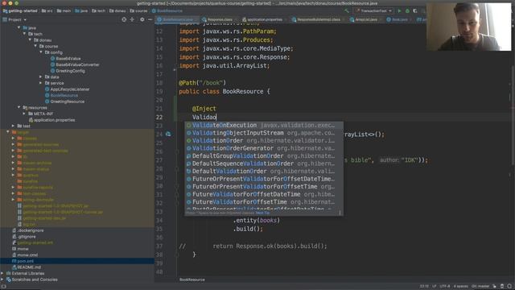Click the getting-started breadcrumb in navigation bar

pos(19,10)
